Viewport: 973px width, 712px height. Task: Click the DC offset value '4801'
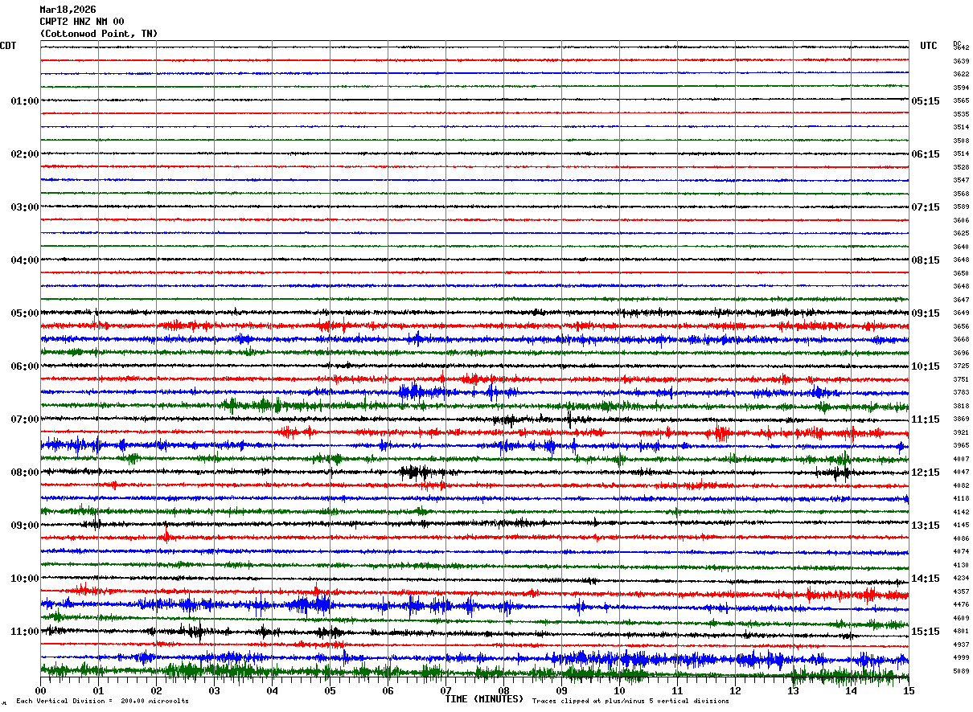[x=961, y=631]
